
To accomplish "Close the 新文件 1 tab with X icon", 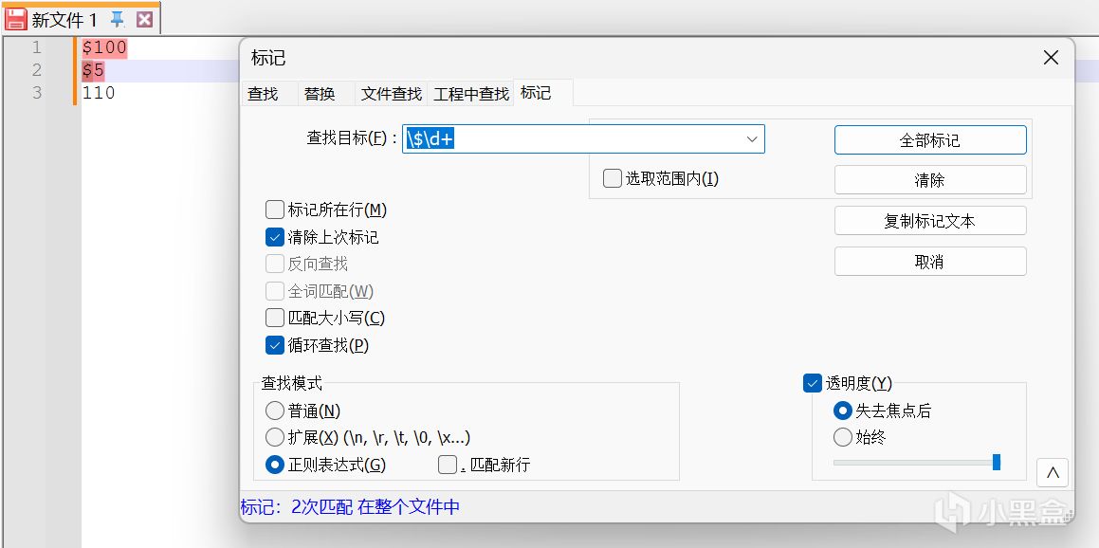I will pos(143,19).
